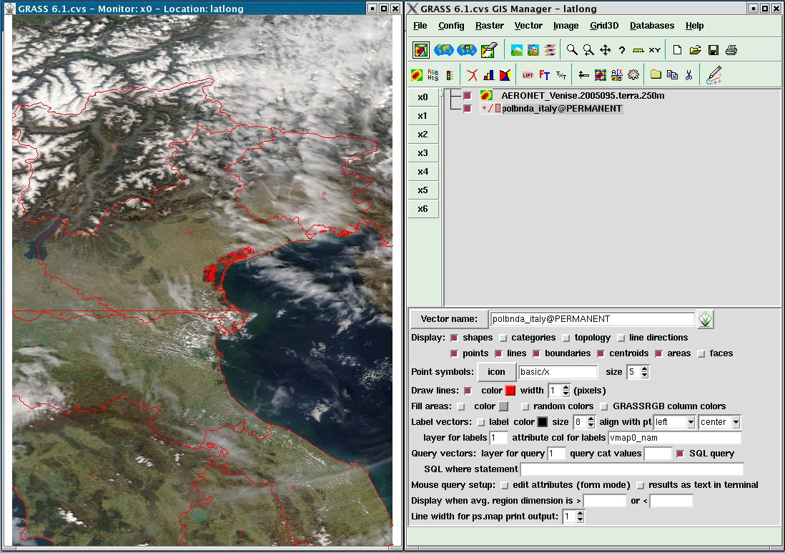The image size is (785, 553).
Task: Click the Save floppy disk icon
Action: tap(713, 50)
